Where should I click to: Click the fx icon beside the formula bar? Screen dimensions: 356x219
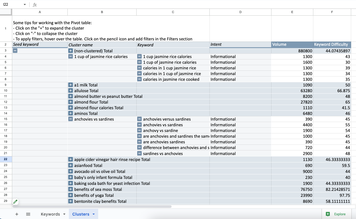(35, 5)
